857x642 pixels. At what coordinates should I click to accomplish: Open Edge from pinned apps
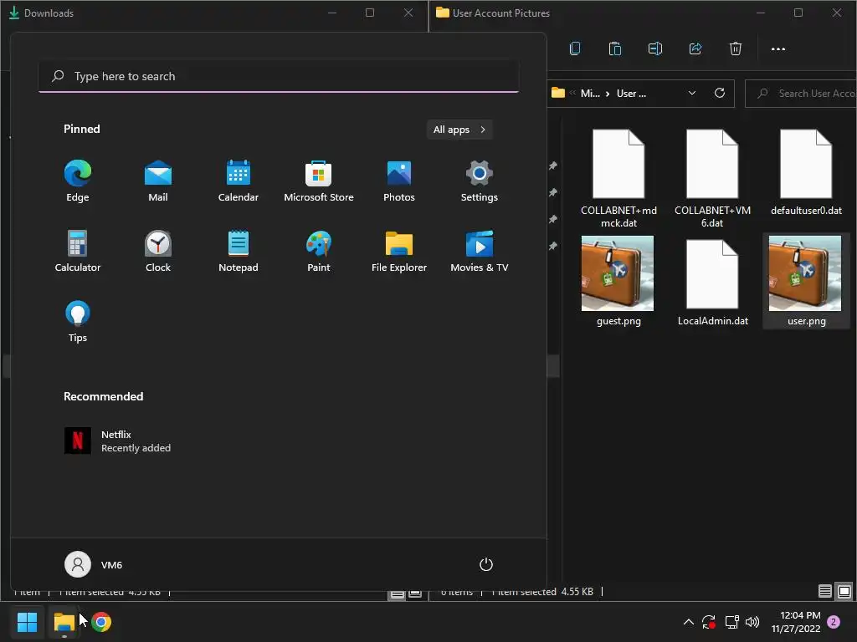pos(78,181)
